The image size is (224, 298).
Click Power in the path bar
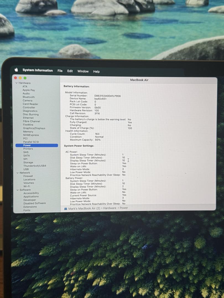pyautogui.click(x=124, y=208)
